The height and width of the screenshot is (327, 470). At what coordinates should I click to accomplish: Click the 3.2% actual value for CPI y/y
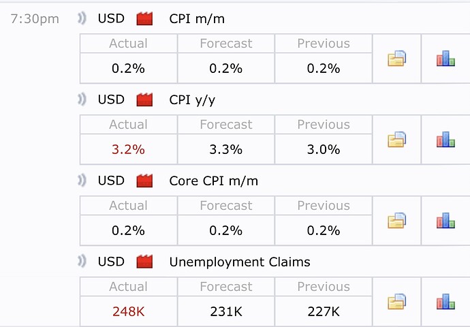129,150
